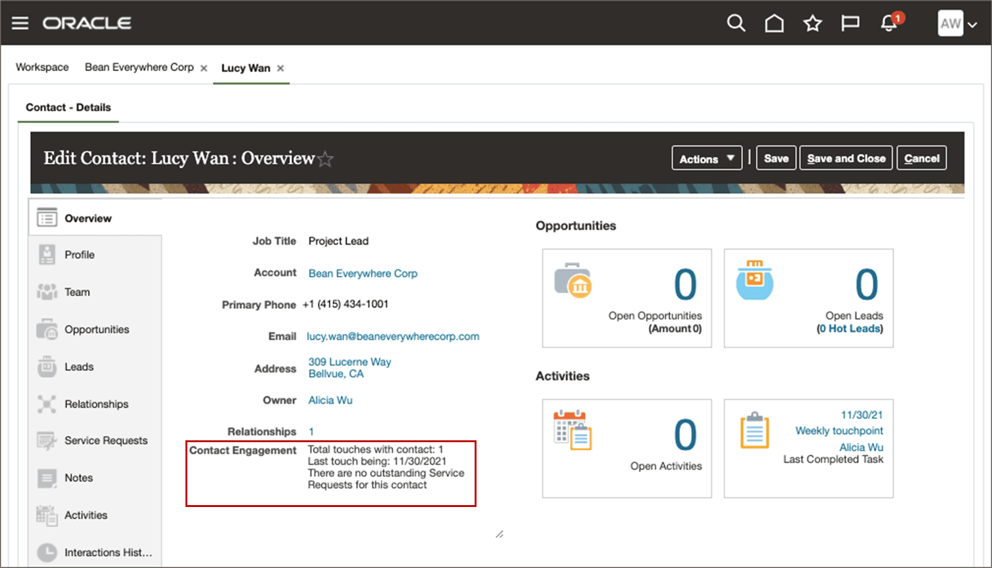992x568 pixels.
Task: Click the Job Title value Project Lead
Action: point(338,241)
